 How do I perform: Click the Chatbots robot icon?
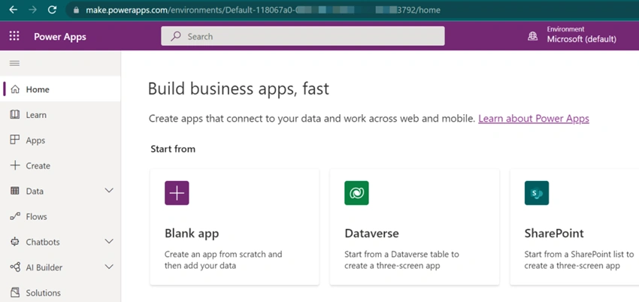[15, 242]
